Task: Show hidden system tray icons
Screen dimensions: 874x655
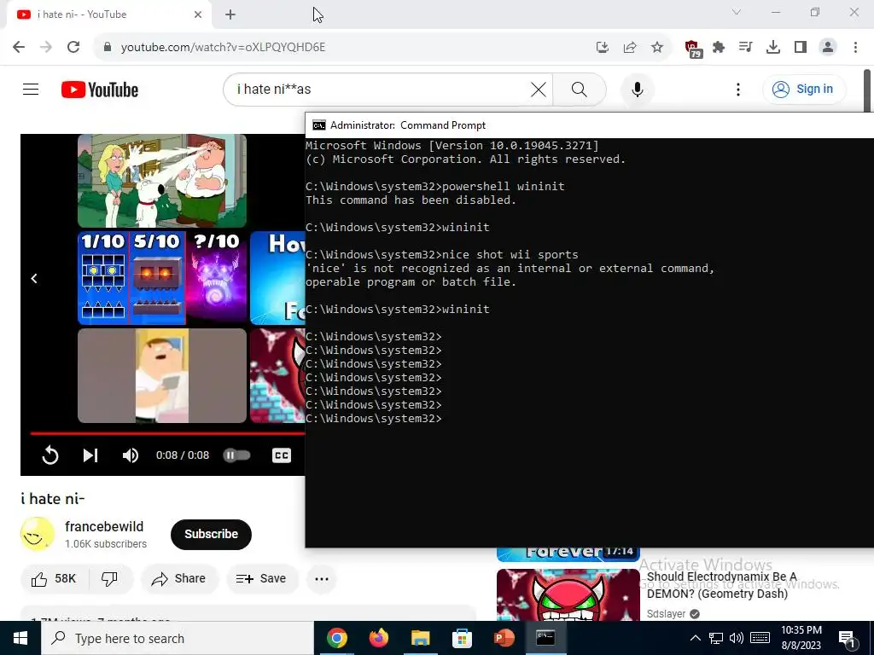Action: [x=695, y=638]
